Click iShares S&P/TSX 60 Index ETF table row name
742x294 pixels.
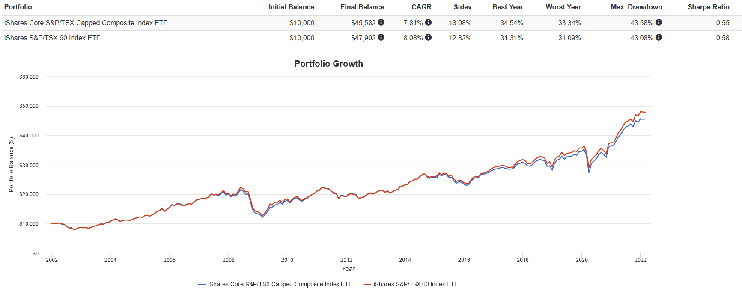52,38
